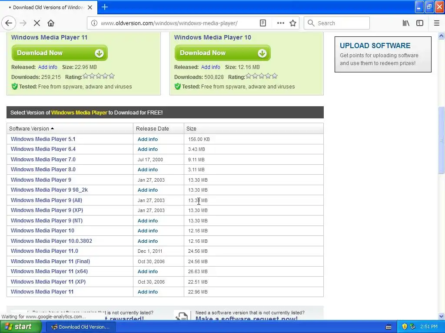Open a new tab with plus button
This screenshot has height=333, width=445.
(x=105, y=7)
